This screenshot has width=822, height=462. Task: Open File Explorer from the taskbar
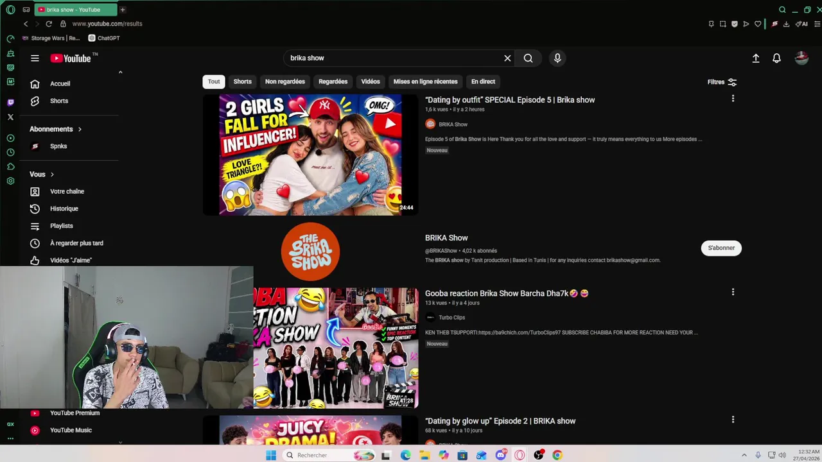point(424,455)
